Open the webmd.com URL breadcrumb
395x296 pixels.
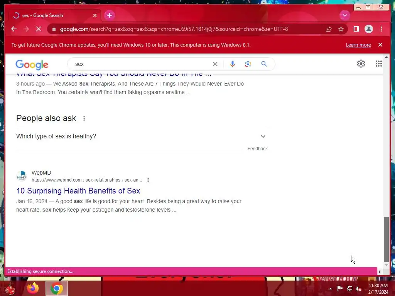87,180
